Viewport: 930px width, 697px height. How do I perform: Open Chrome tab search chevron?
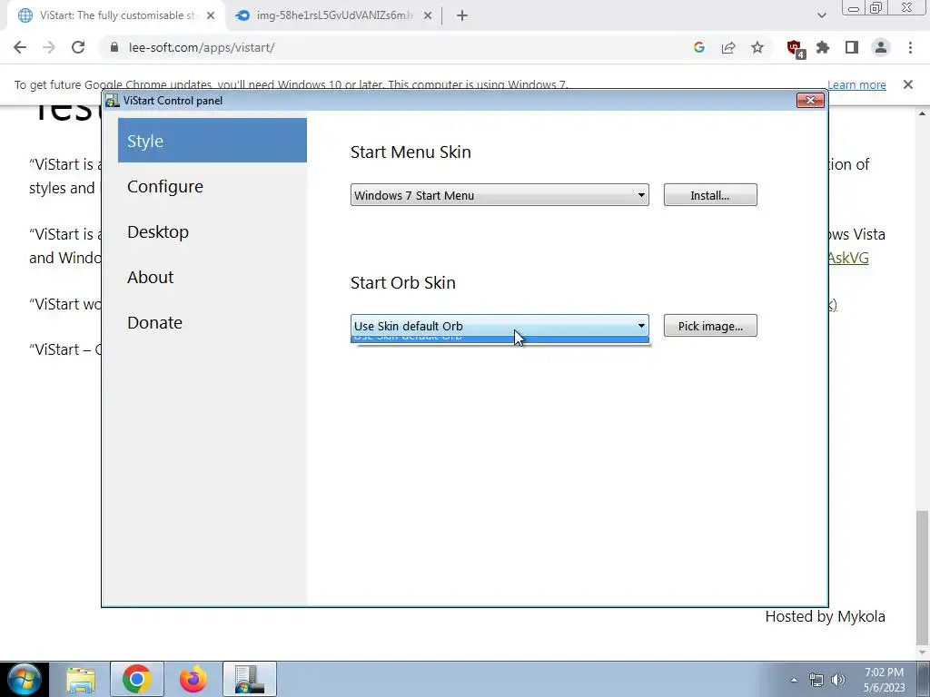pyautogui.click(x=821, y=16)
